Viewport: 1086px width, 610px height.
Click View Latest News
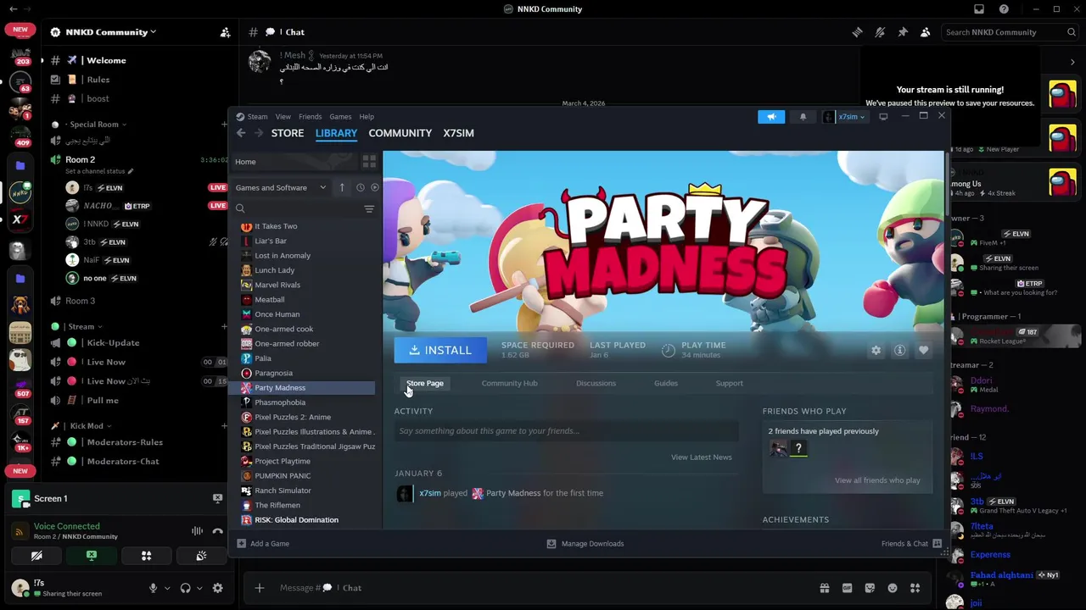[701, 457]
